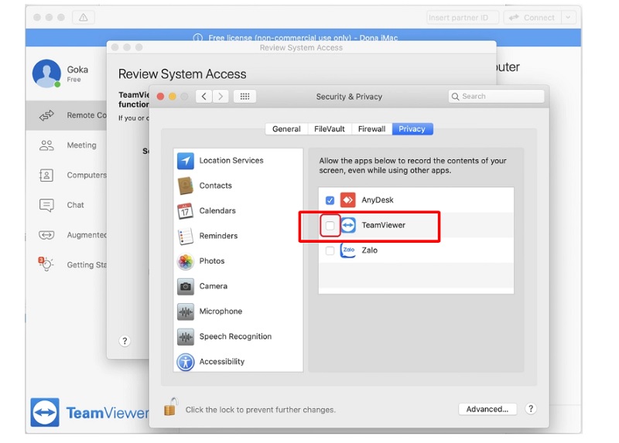Viewport: 619px width, 443px height.
Task: Click the Microphone waveform icon
Action: (x=185, y=312)
